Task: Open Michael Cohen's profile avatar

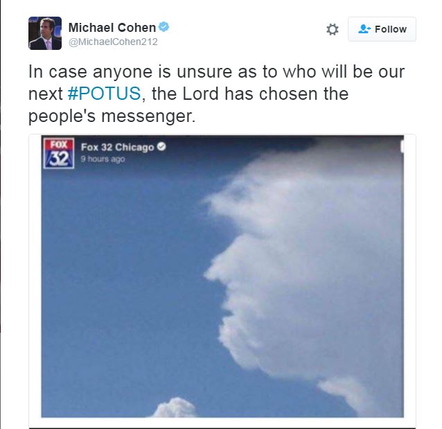Action: click(x=45, y=33)
